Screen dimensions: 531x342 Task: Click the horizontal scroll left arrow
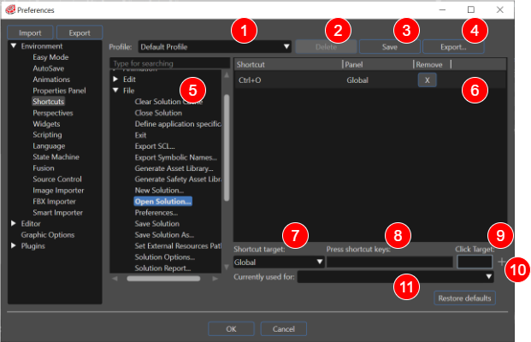[115, 279]
